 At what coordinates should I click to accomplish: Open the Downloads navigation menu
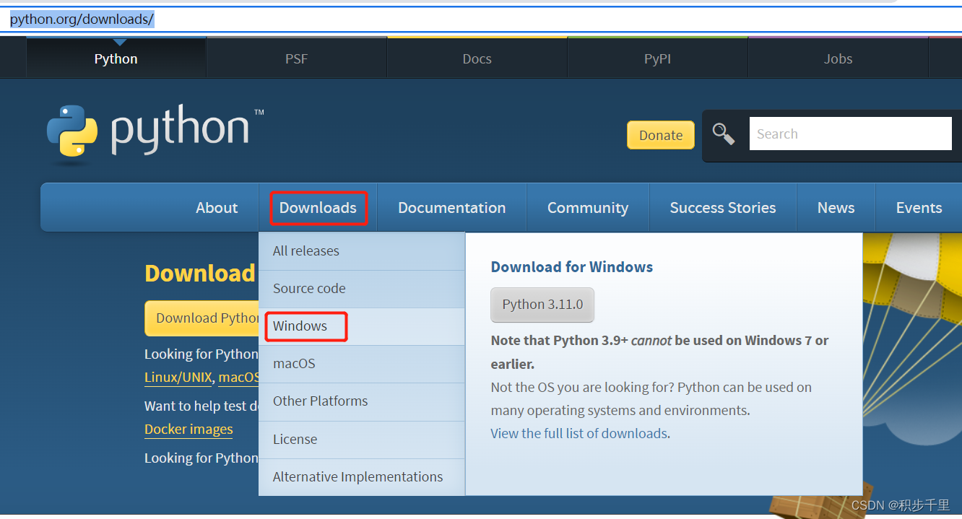pyautogui.click(x=318, y=208)
